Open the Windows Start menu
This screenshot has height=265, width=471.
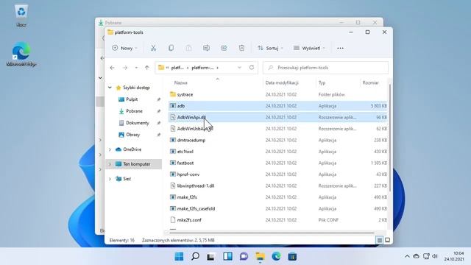(x=179, y=256)
